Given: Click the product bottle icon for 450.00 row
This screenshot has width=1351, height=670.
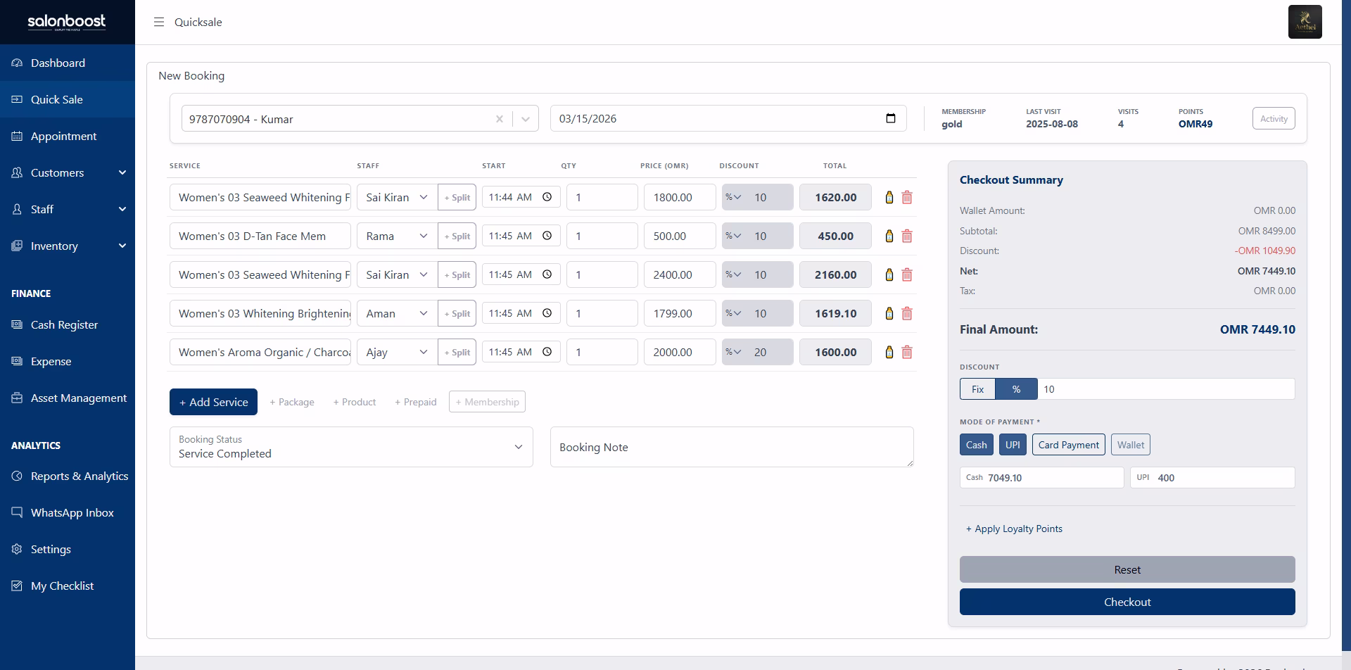Looking at the screenshot, I should pos(889,236).
